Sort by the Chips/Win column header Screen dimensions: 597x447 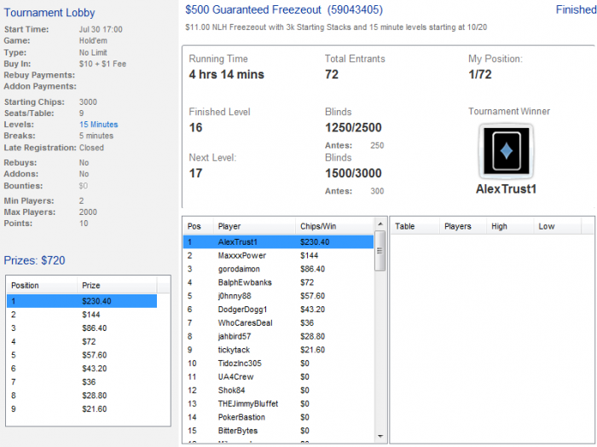(335, 226)
